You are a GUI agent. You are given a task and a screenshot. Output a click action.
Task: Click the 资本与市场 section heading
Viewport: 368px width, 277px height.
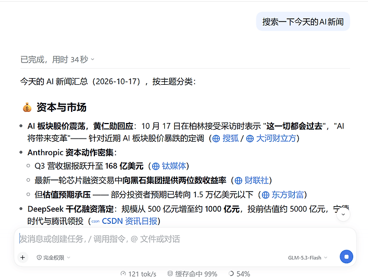pos(62,107)
